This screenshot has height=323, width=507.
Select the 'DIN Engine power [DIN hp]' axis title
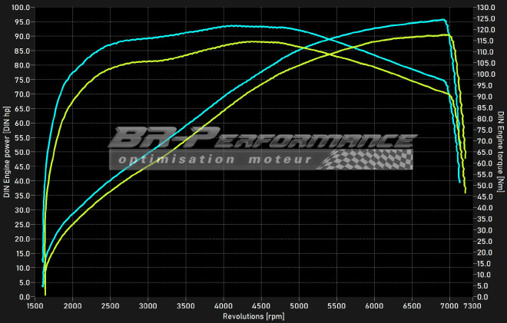[7, 152]
